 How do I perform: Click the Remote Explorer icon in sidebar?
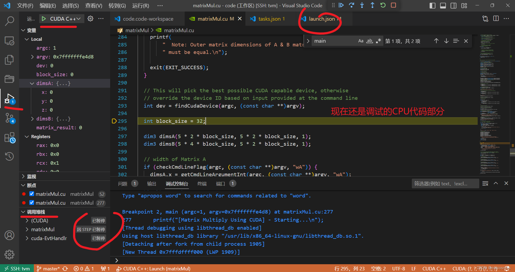(x=9, y=41)
